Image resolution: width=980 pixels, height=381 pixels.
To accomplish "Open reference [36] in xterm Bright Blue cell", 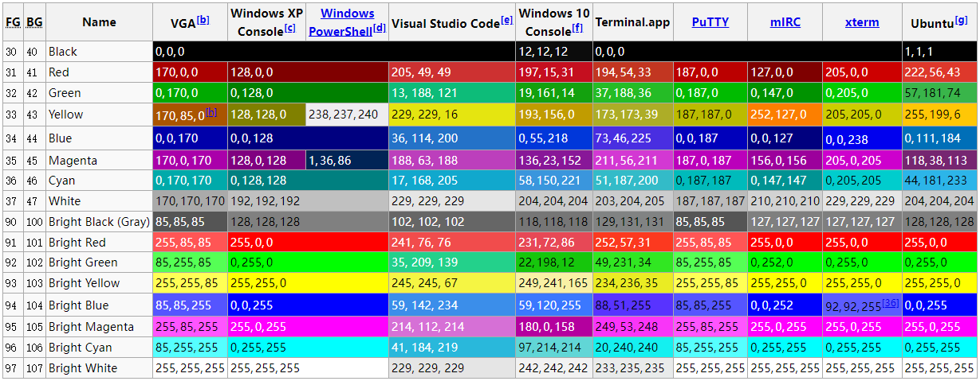I will [x=891, y=302].
